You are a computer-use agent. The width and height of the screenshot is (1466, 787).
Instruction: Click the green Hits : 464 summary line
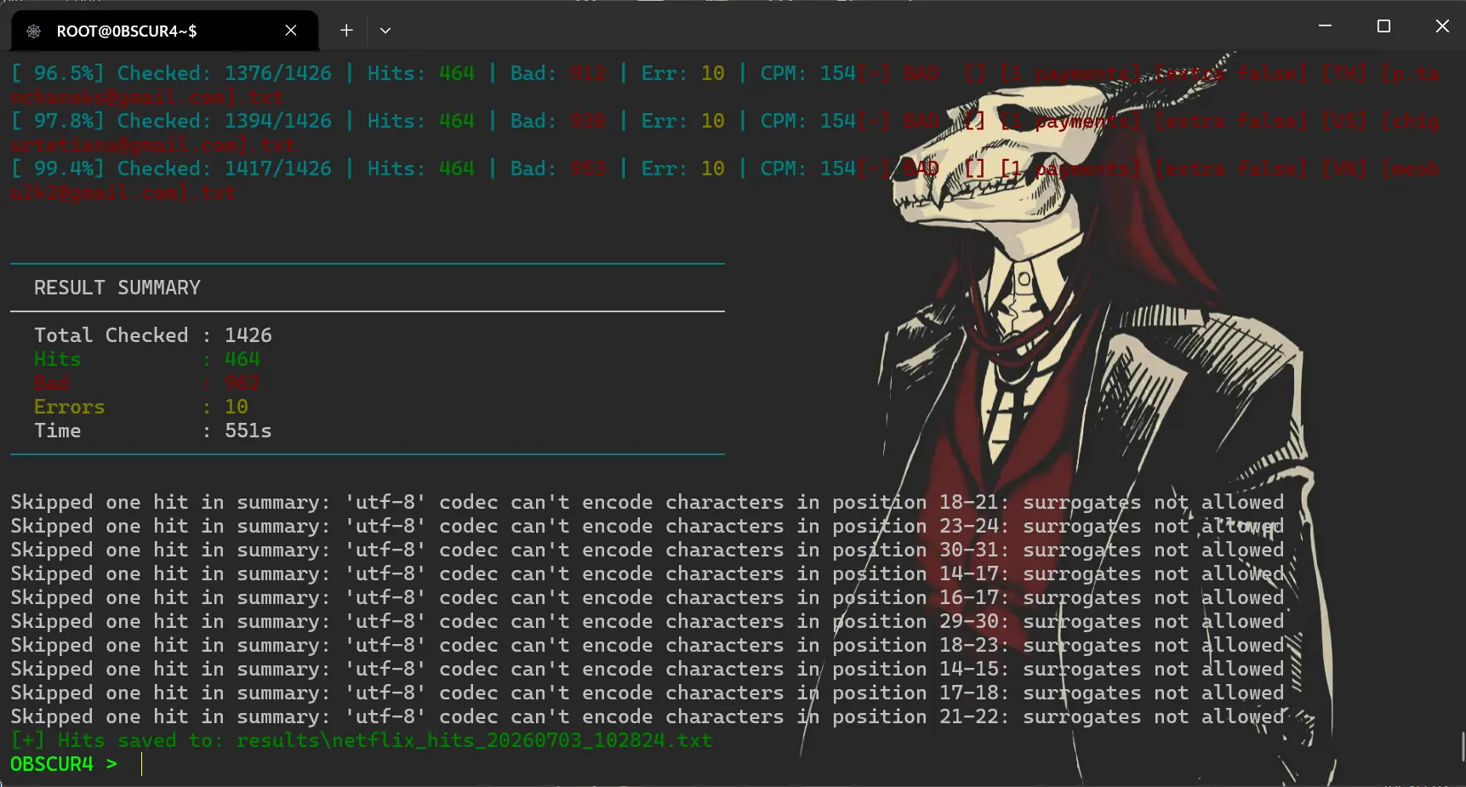[147, 359]
